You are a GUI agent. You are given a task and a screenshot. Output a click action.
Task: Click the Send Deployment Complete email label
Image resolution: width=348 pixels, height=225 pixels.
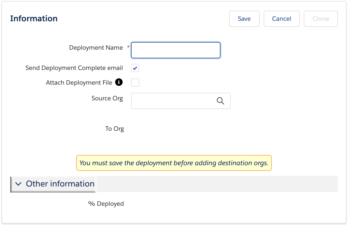(74, 68)
